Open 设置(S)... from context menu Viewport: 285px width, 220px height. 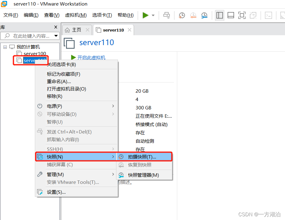point(77,192)
